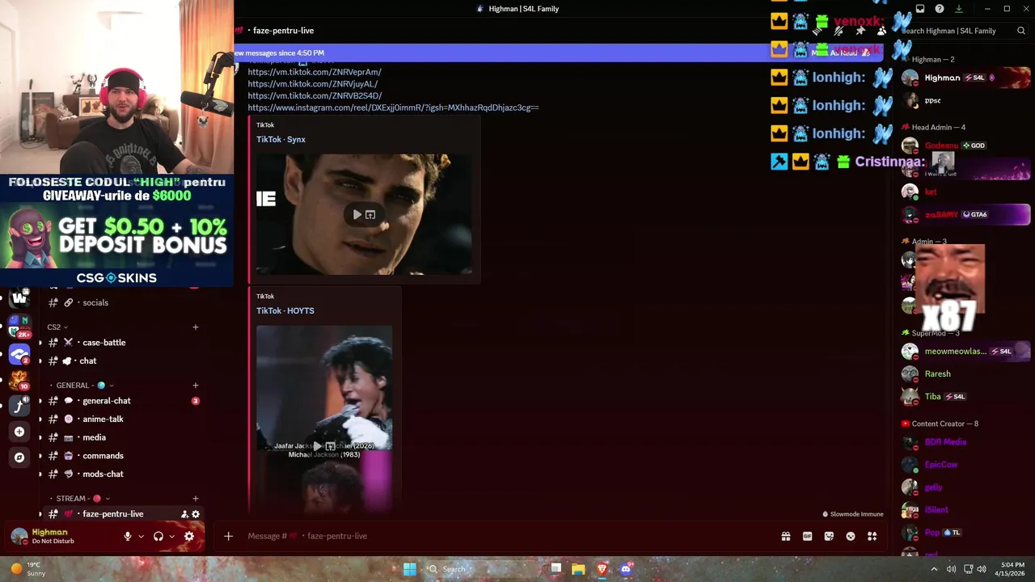Toggle the member list icon
This screenshot has height=582, width=1035.
(x=881, y=31)
